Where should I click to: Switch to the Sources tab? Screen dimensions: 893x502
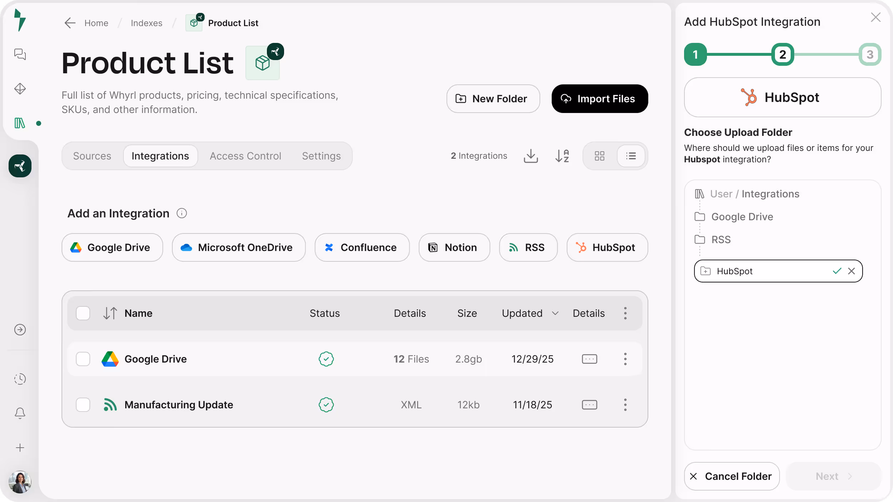[92, 156]
